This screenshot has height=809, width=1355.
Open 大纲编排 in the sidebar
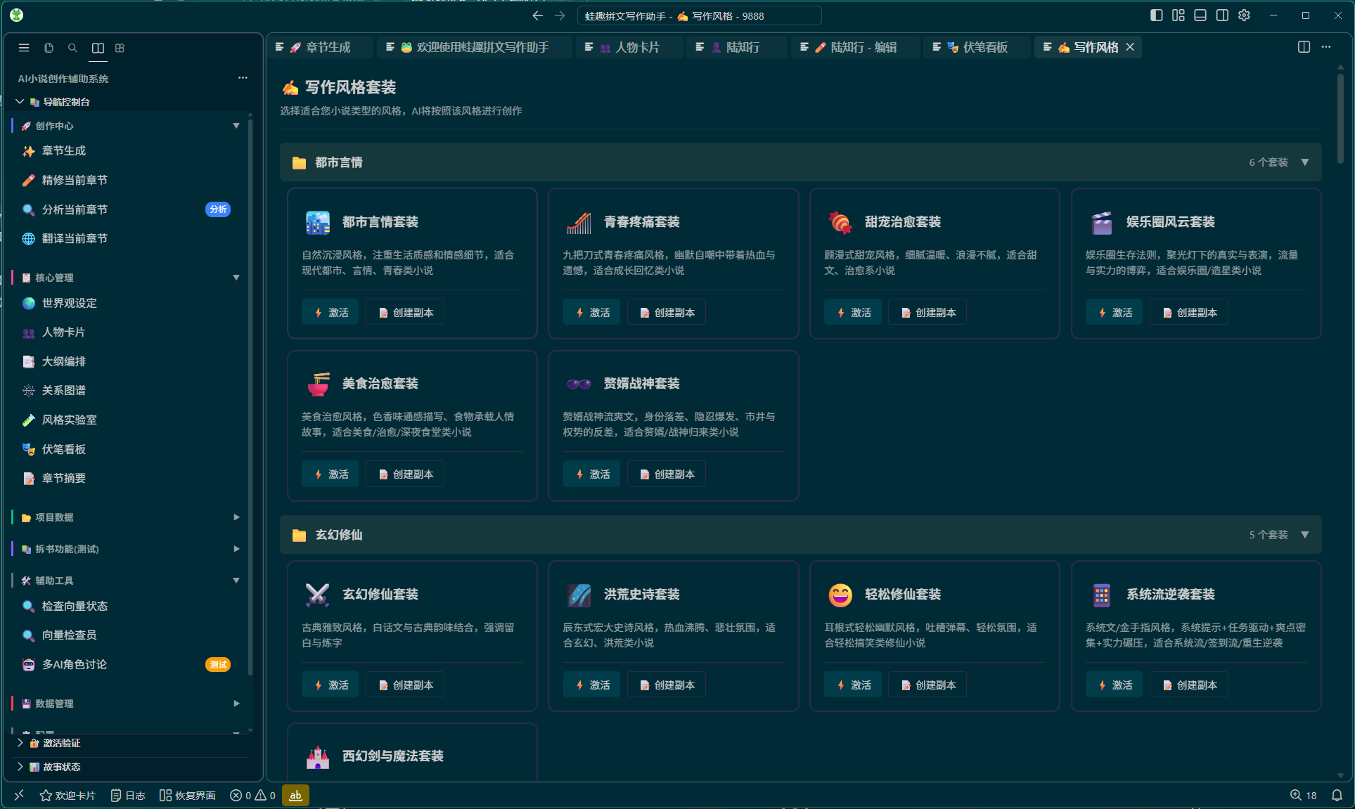pyautogui.click(x=126, y=362)
